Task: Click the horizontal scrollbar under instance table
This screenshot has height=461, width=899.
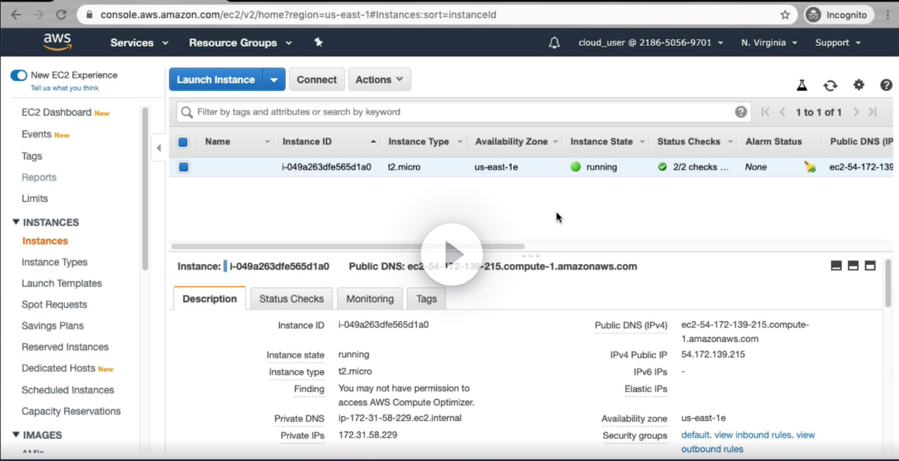Action: [x=347, y=246]
